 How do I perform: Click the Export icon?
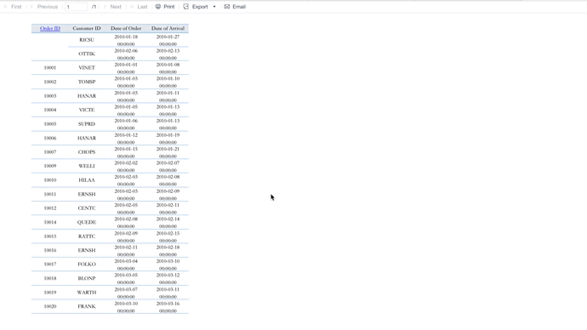pyautogui.click(x=186, y=7)
